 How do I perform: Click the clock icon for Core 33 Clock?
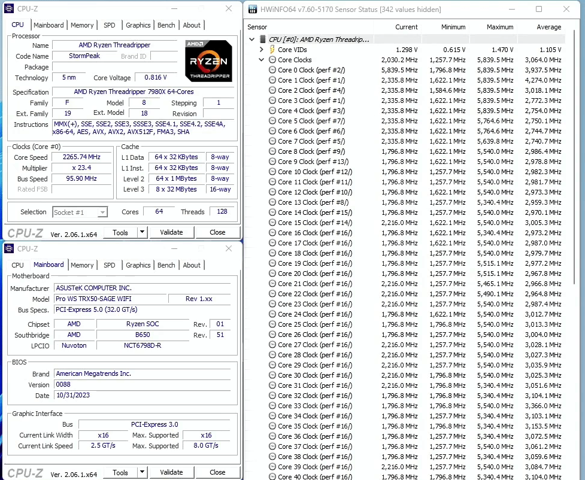tap(272, 406)
